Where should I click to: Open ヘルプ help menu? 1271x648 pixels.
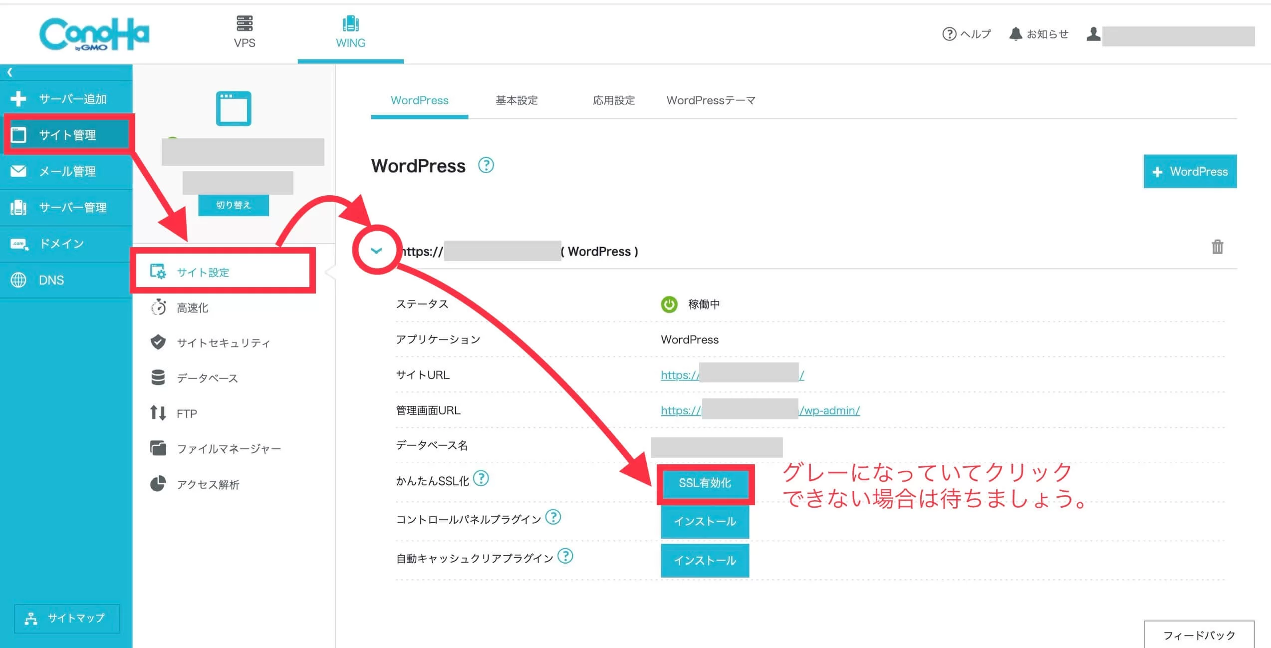click(x=966, y=34)
